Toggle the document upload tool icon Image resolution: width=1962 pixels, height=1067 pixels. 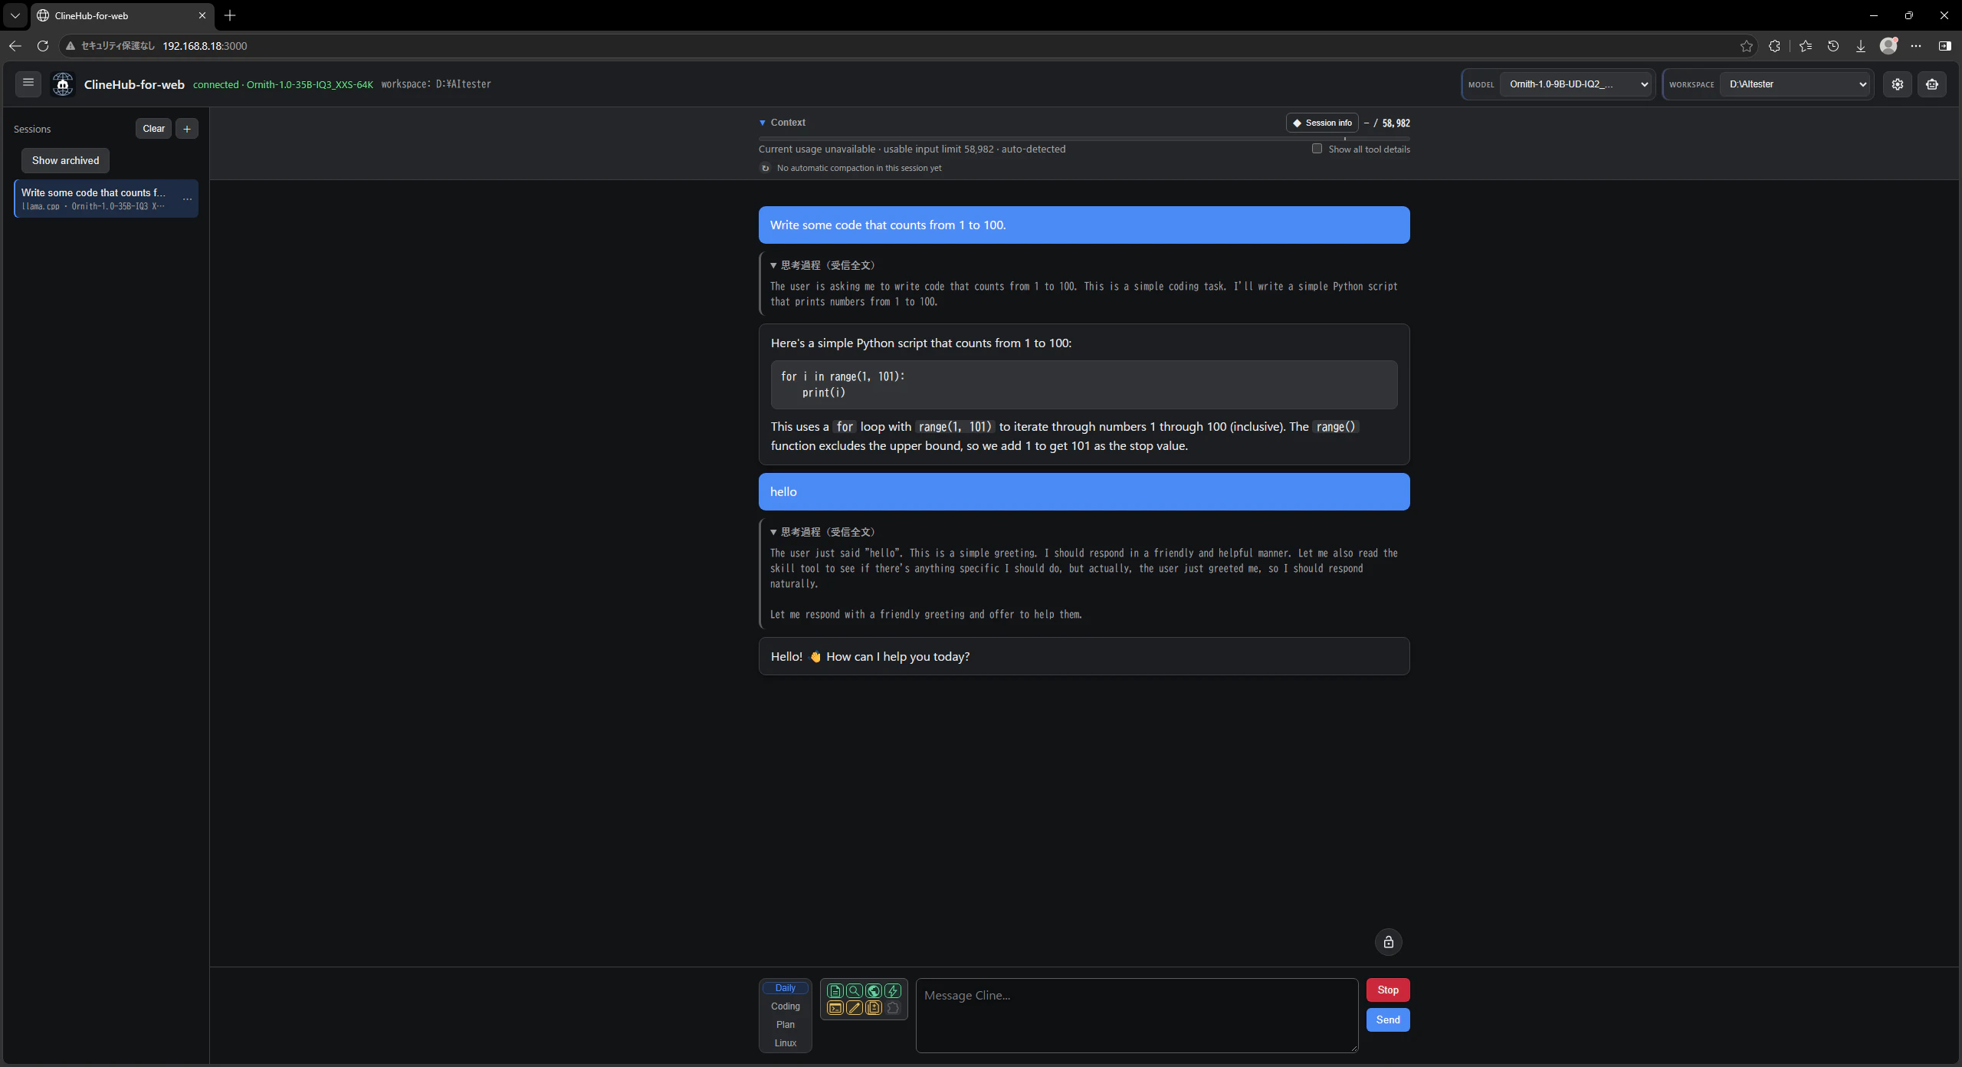pos(873,1008)
